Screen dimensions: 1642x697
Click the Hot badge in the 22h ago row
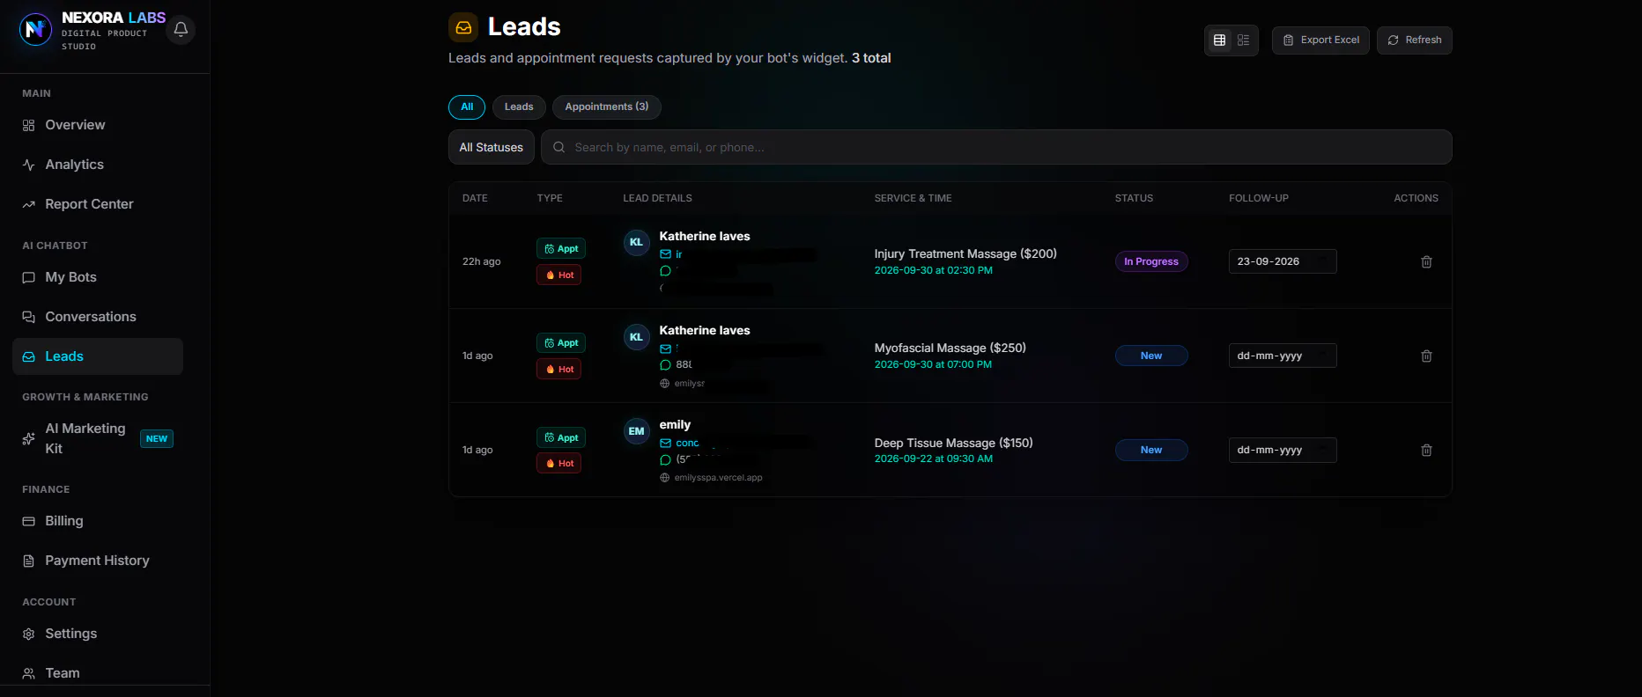click(x=558, y=275)
